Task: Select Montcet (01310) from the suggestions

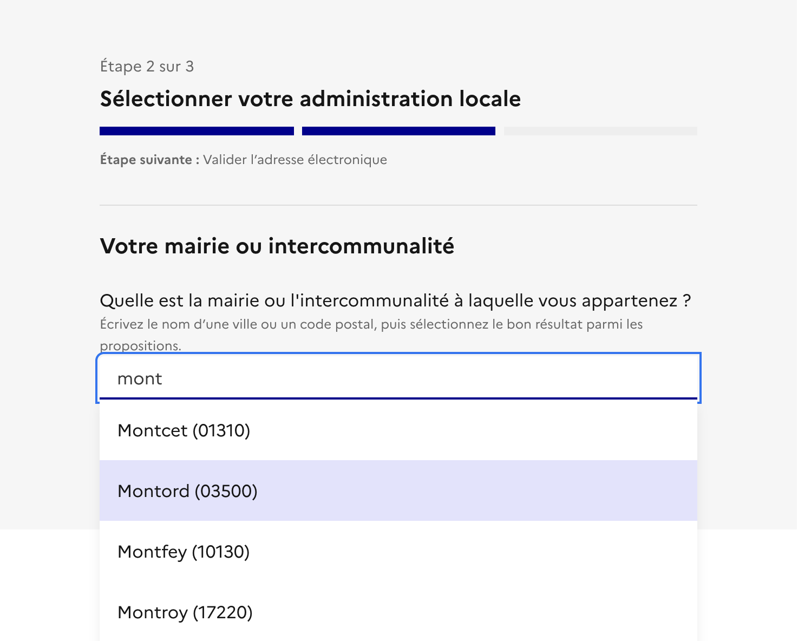Action: [398, 430]
